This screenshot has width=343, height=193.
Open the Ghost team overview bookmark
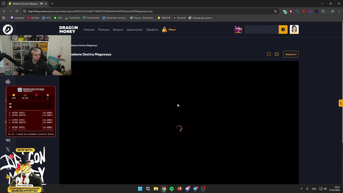[x=114, y=18]
